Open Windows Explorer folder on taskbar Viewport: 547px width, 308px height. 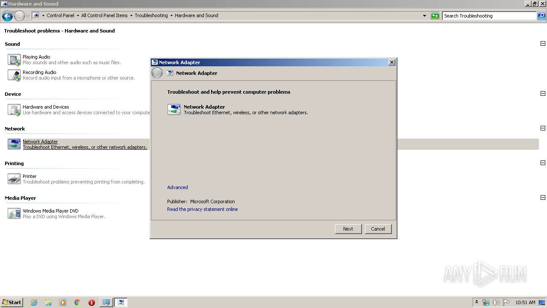48,302
